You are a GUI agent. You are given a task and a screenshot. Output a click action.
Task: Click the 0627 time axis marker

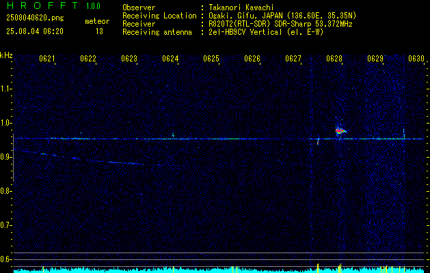point(293,59)
